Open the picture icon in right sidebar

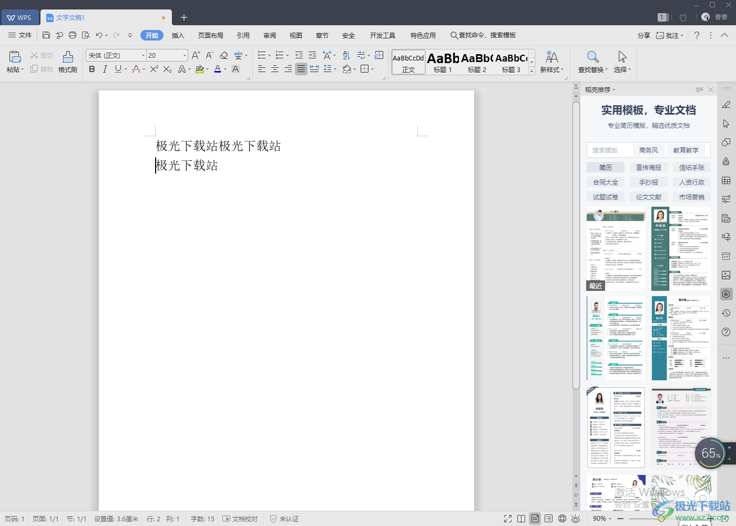click(x=726, y=275)
